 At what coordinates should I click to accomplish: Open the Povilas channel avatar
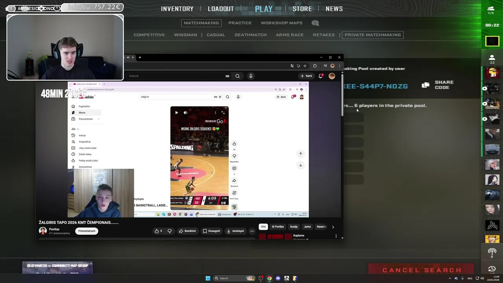click(x=42, y=231)
